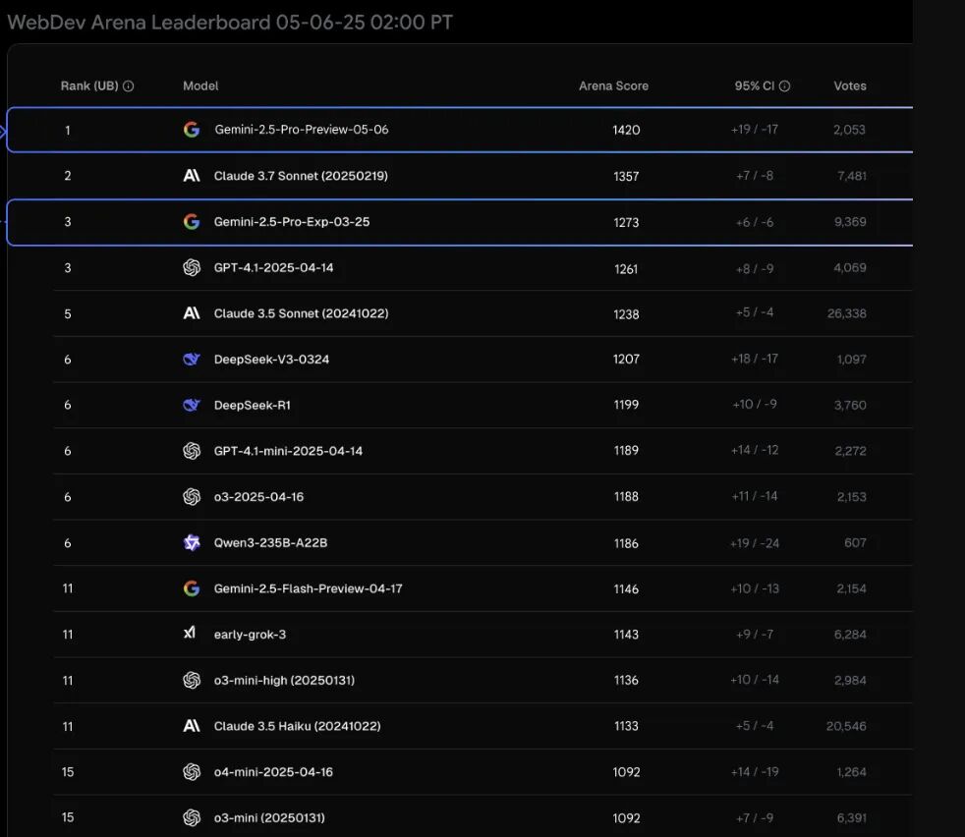Sort by the Arena Score column header
This screenshot has height=837, width=965.
coord(613,86)
